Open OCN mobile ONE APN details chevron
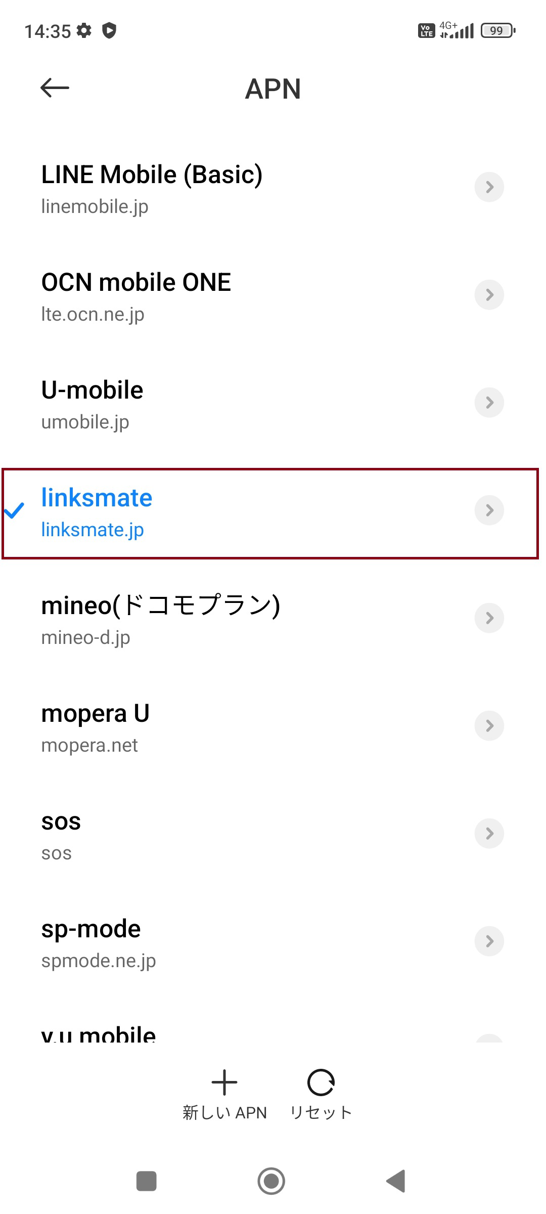This screenshot has height=1214, width=546. click(x=488, y=295)
